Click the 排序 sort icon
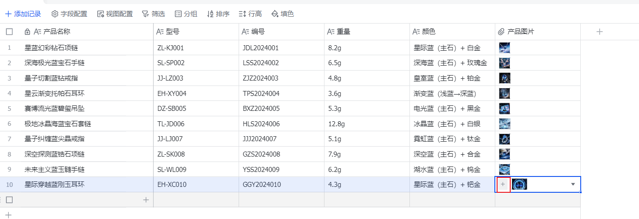 tap(210, 14)
